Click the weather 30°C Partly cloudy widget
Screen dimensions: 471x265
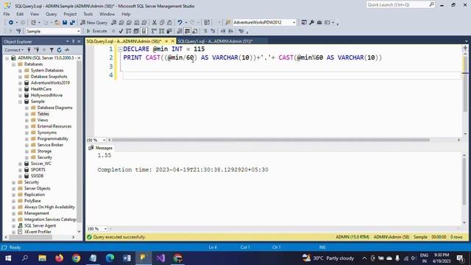328,258
